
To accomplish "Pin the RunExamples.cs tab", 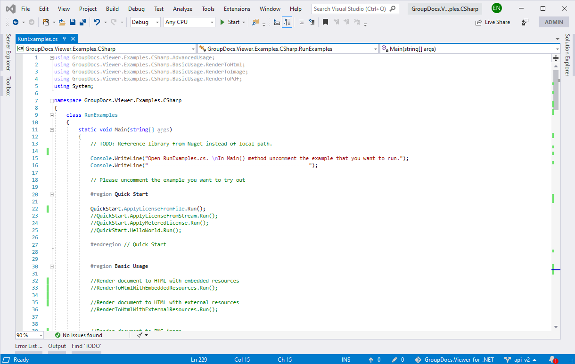I will (x=65, y=39).
